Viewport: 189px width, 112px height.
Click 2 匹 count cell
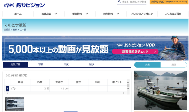(x=40, y=88)
